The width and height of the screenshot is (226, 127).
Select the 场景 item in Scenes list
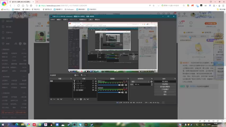(61, 81)
